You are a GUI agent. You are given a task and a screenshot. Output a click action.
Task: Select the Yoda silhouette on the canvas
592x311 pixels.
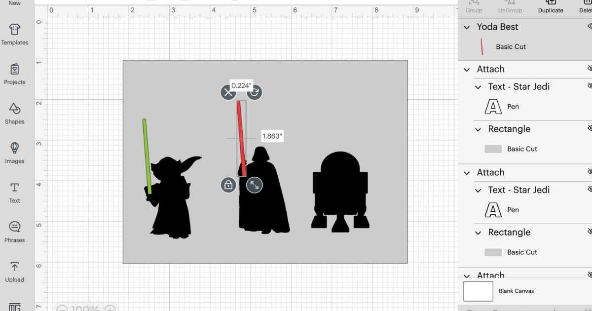coord(170,202)
